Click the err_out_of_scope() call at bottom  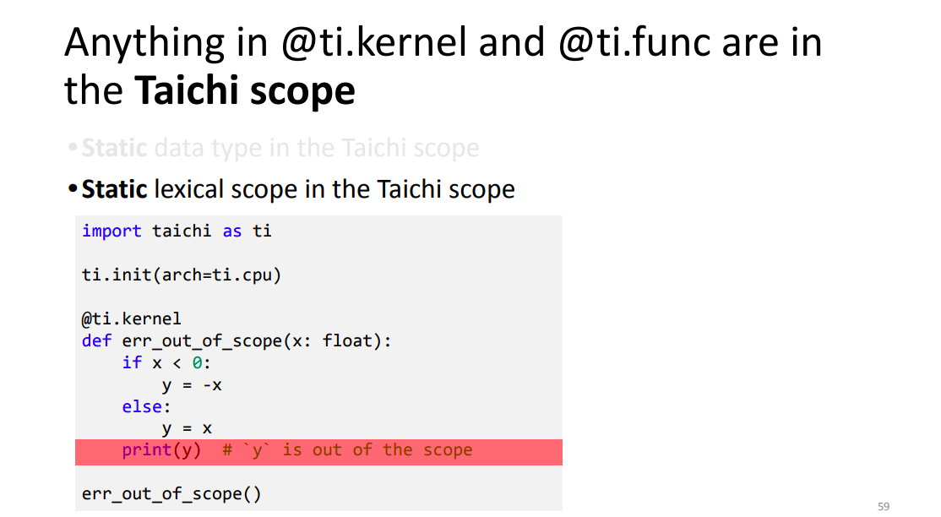(x=171, y=494)
